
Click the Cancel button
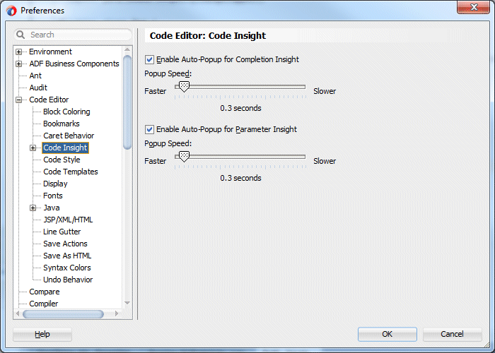coord(452,334)
